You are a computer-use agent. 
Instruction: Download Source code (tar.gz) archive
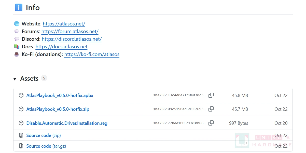tap(46, 146)
